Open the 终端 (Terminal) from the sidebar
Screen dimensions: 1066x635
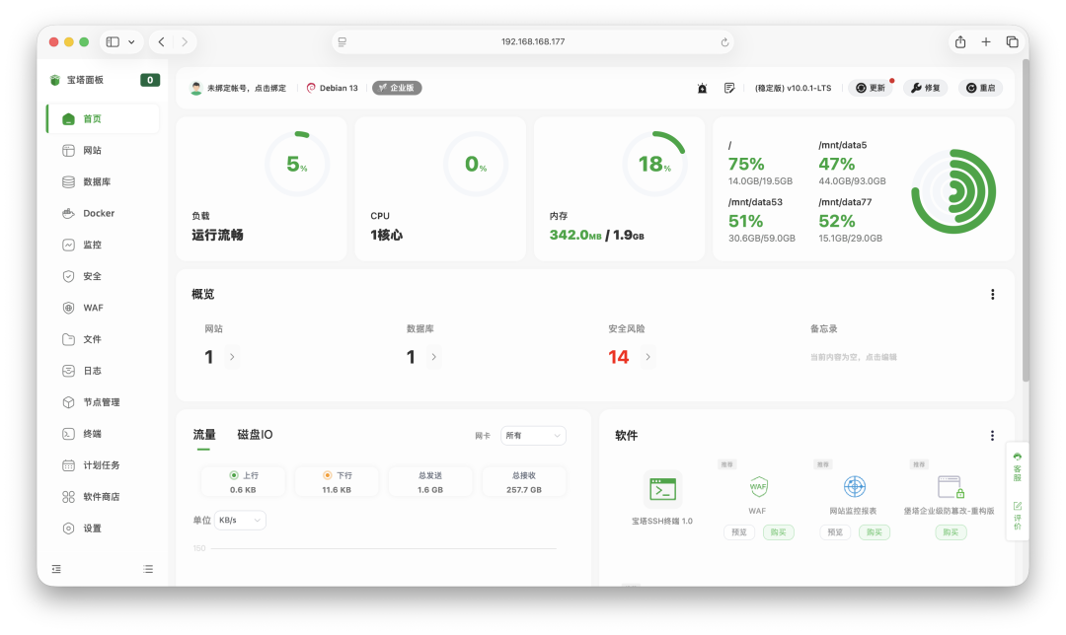coord(91,433)
